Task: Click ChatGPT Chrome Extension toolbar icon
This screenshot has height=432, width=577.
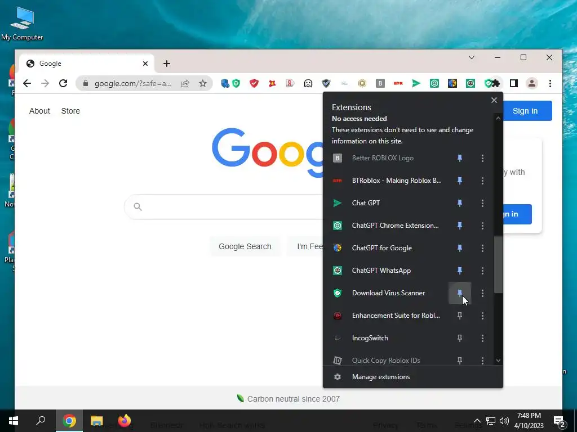Action: coord(434,83)
